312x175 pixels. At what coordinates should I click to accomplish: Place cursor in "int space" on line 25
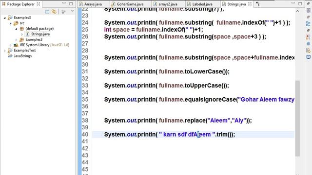pos(117,30)
